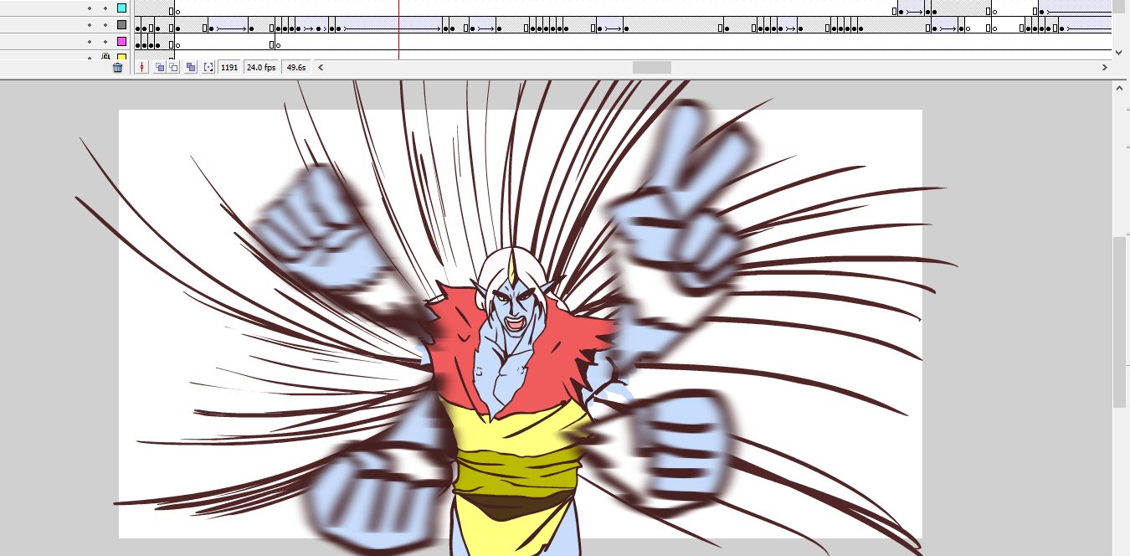Lock the cyan layer
Image resolution: width=1130 pixels, height=556 pixels.
105,8
